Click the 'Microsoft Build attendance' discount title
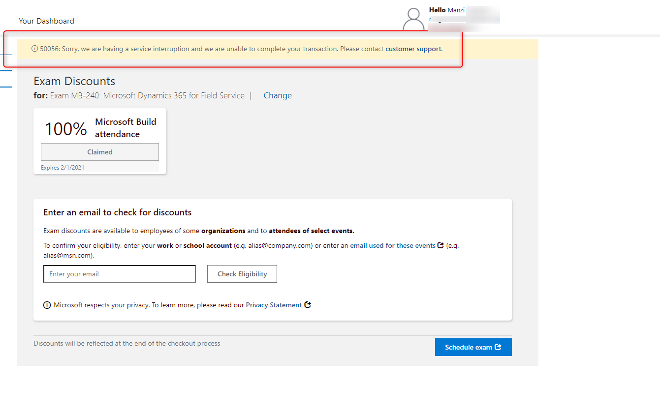660x414 pixels. point(126,128)
